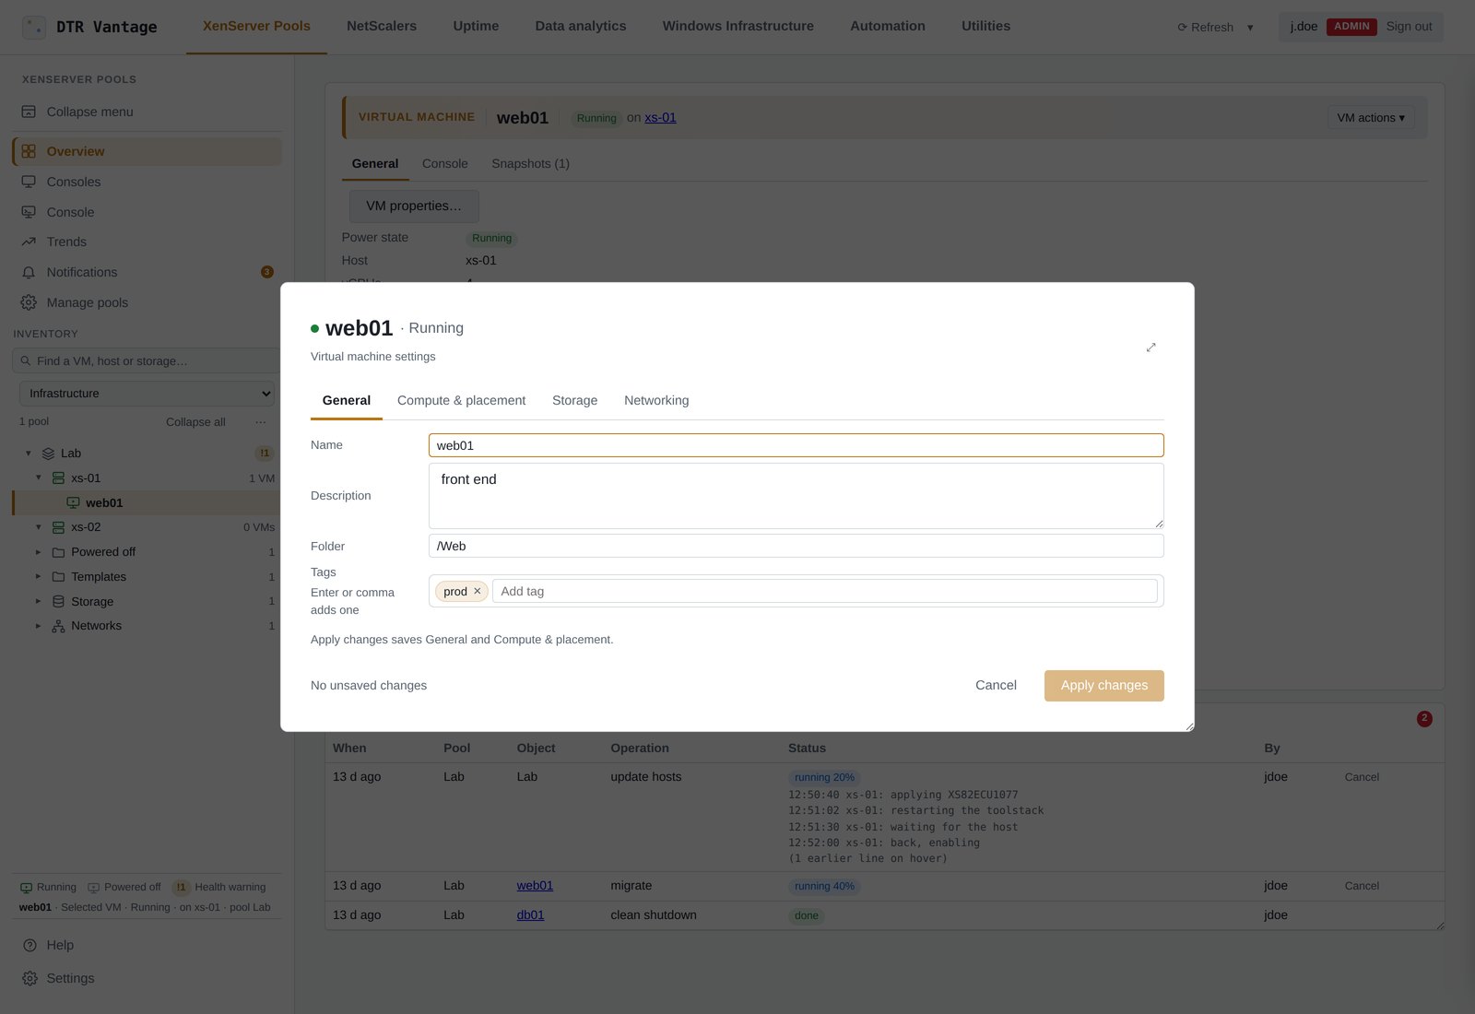
Task: Remove the prod tag with its x
Action: tap(478, 591)
